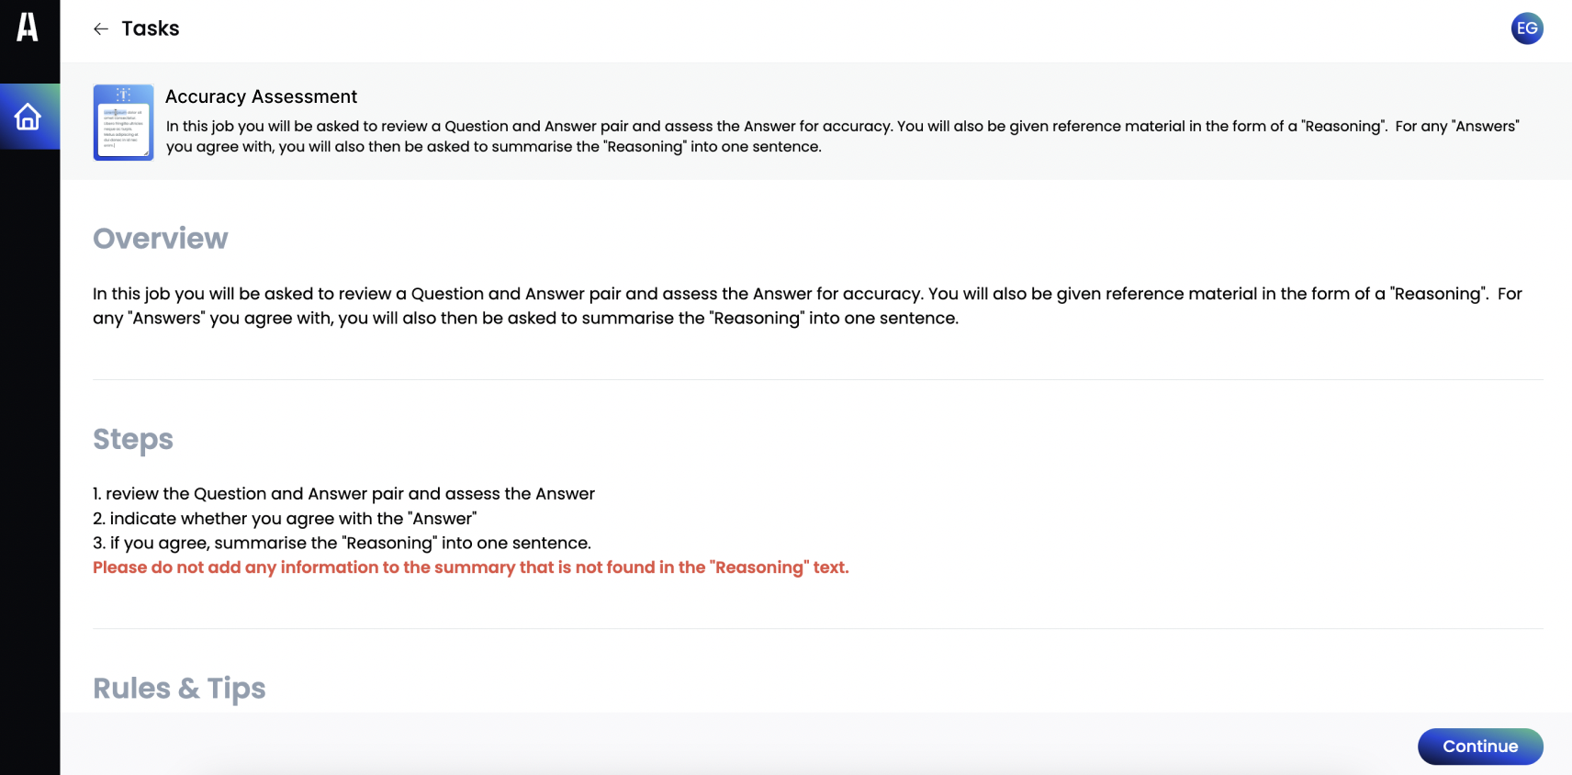Click step 3 summarise the Reasoning
The width and height of the screenshot is (1572, 775).
342,544
